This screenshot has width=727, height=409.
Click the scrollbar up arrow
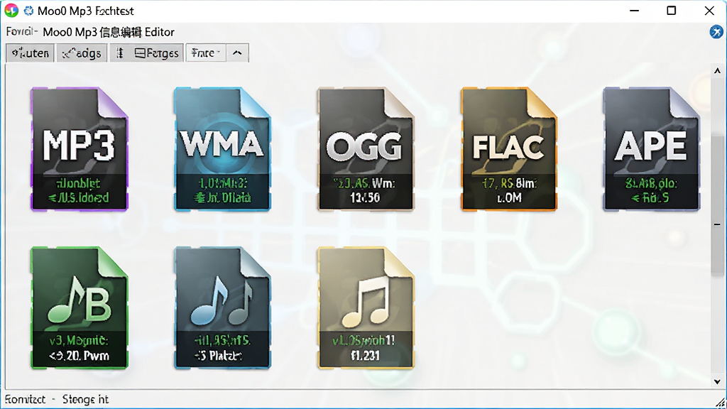click(x=717, y=71)
